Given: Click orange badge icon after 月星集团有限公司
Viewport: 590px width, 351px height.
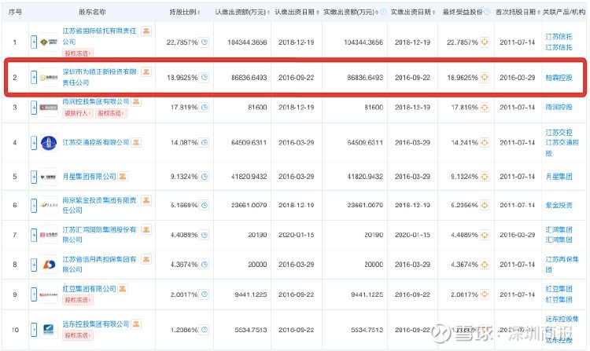Looking at the screenshot, I should tap(122, 176).
